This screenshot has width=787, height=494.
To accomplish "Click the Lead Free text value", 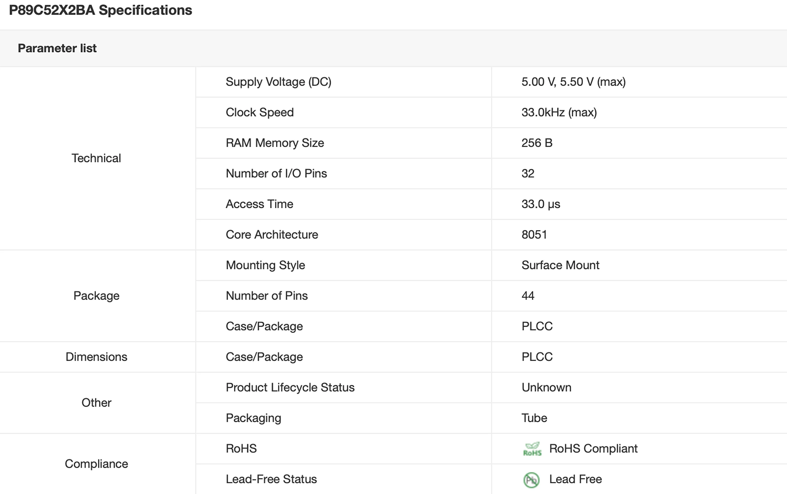I will [575, 479].
